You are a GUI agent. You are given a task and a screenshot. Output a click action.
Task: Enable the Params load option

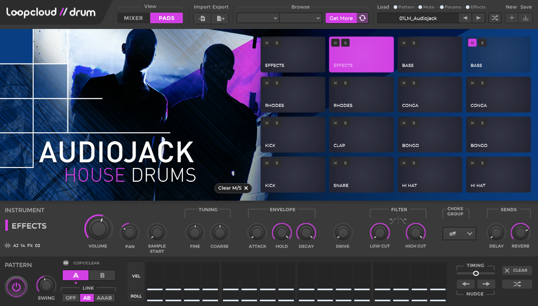442,7
